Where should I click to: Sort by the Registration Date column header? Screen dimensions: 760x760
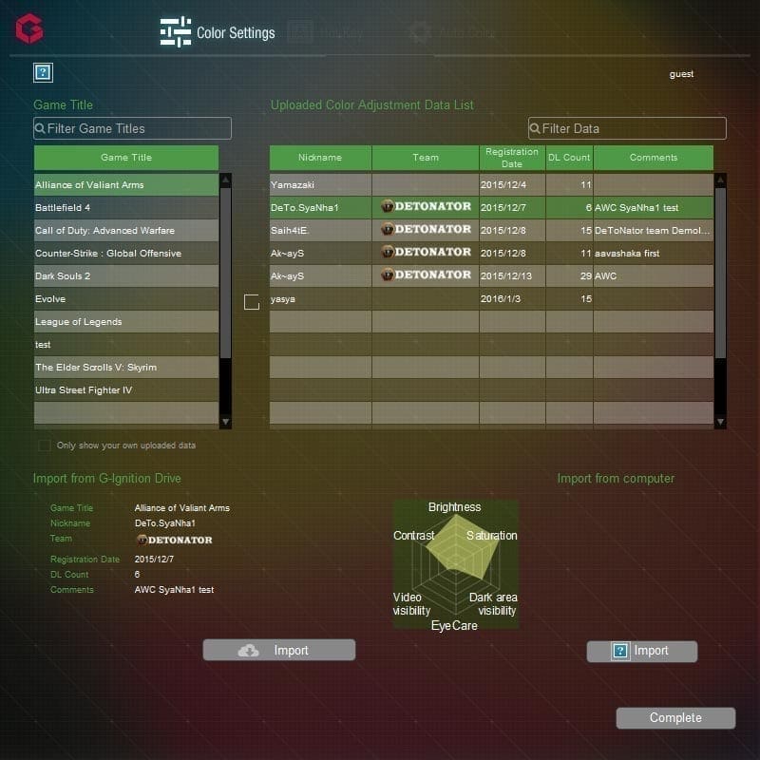click(511, 158)
